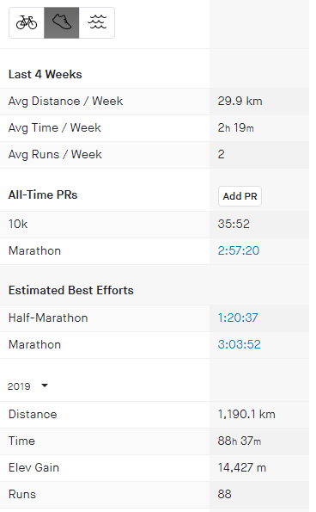The width and height of the screenshot is (316, 512).
Task: Select the 2019 Distance row
Action: coord(155,415)
